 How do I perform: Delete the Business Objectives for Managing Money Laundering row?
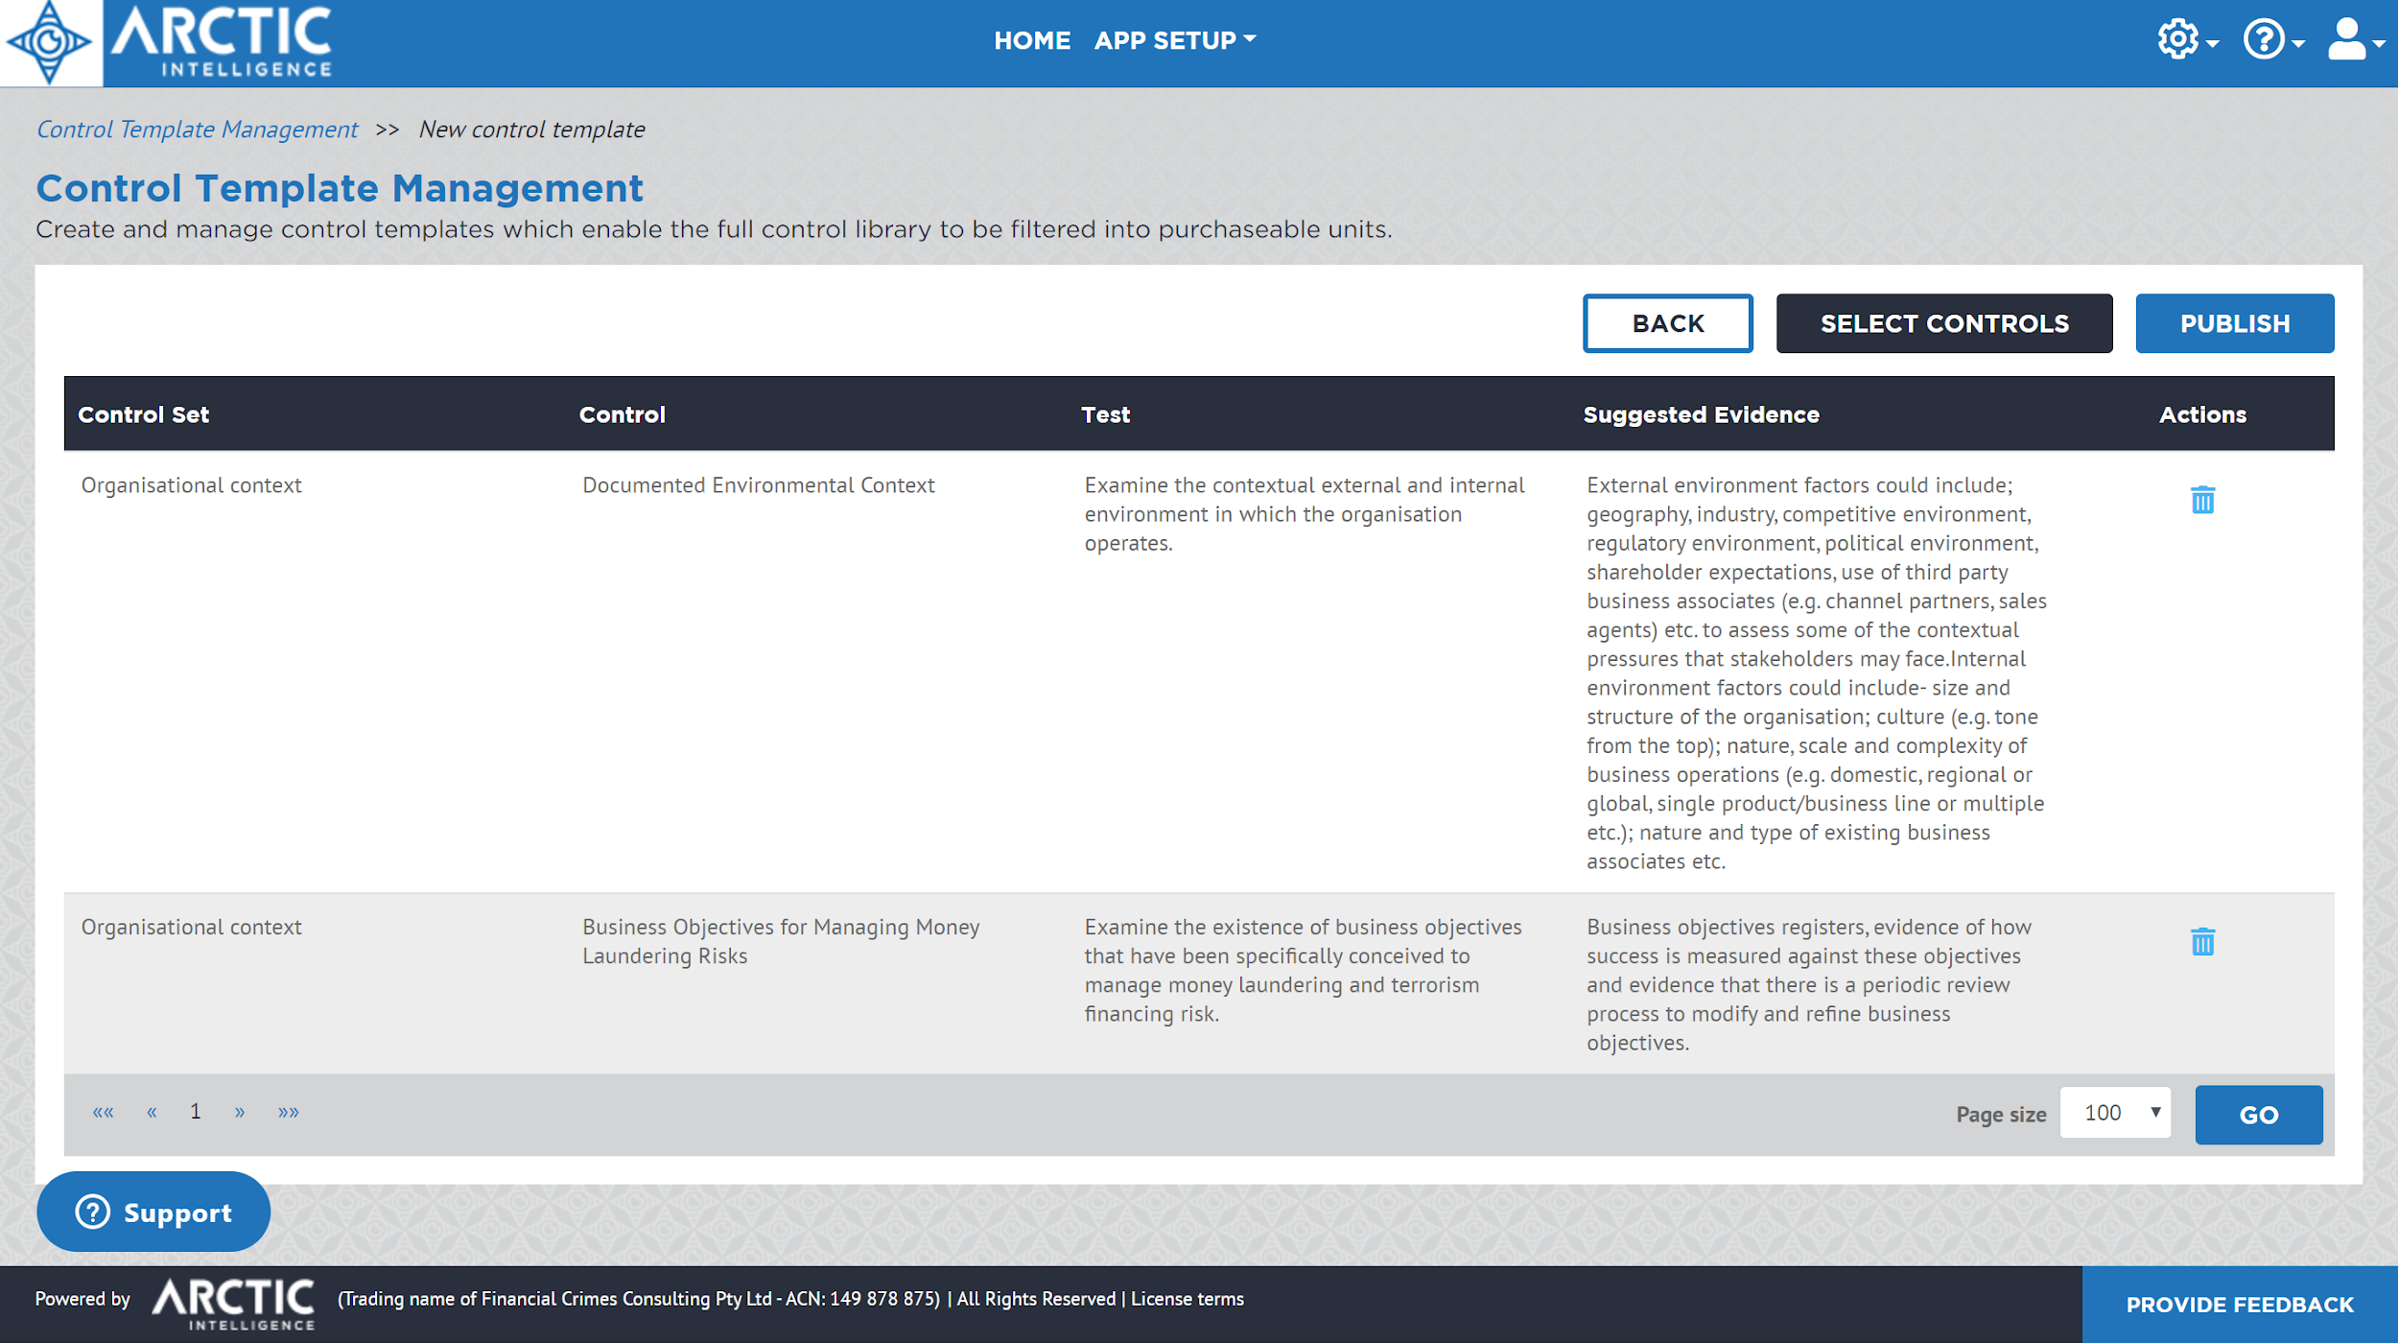click(x=2202, y=941)
